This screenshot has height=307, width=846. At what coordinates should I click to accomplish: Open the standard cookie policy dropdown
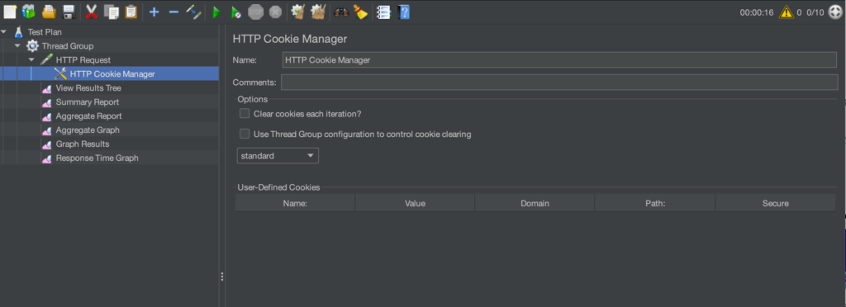(278, 156)
